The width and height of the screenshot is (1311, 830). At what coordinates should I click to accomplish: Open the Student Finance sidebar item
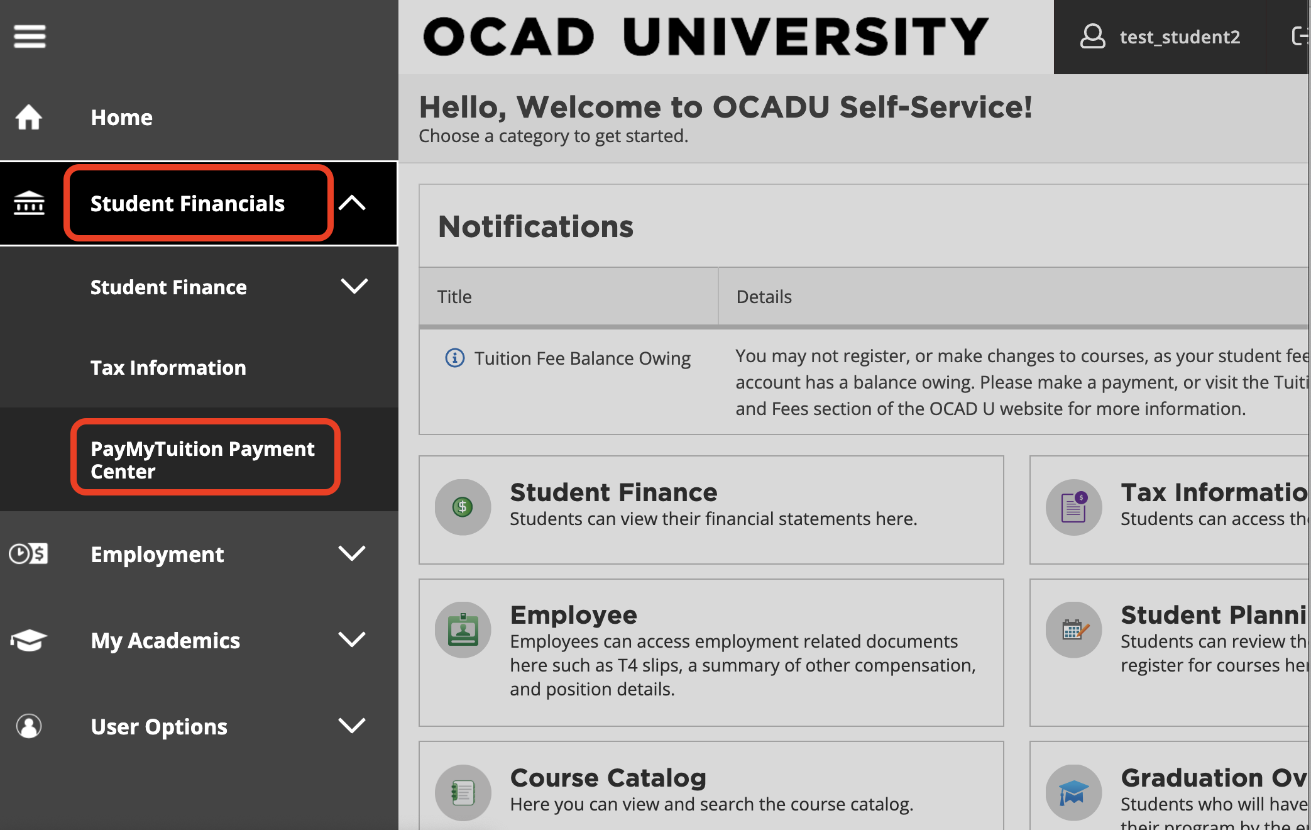[x=168, y=287]
